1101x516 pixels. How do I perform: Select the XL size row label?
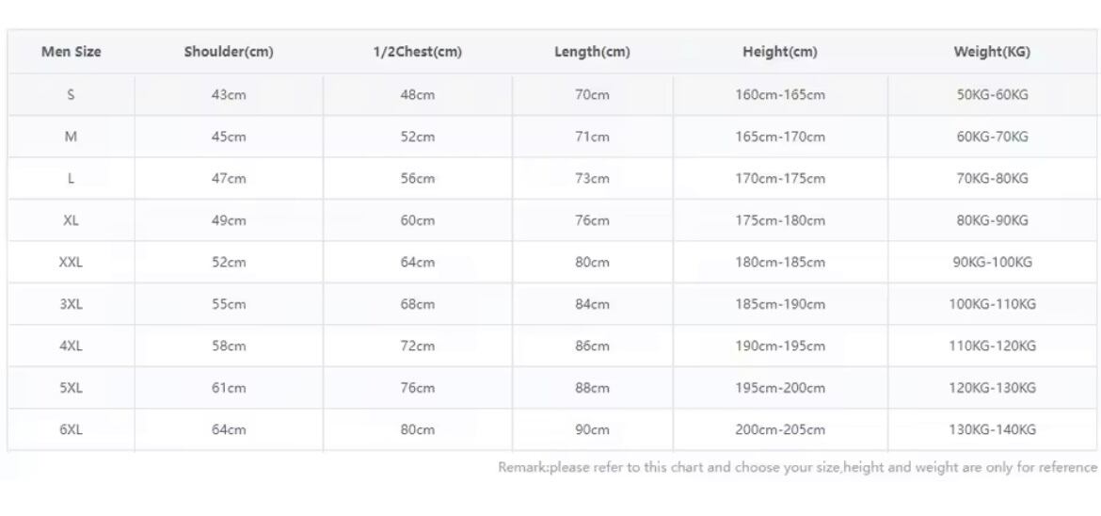[71, 220]
